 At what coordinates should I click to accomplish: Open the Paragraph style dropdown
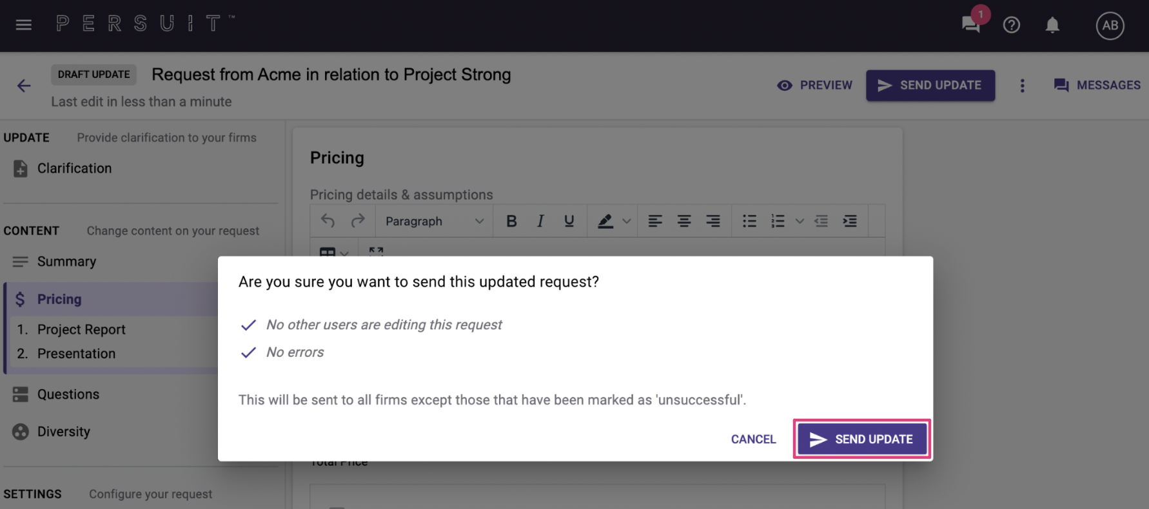point(435,221)
